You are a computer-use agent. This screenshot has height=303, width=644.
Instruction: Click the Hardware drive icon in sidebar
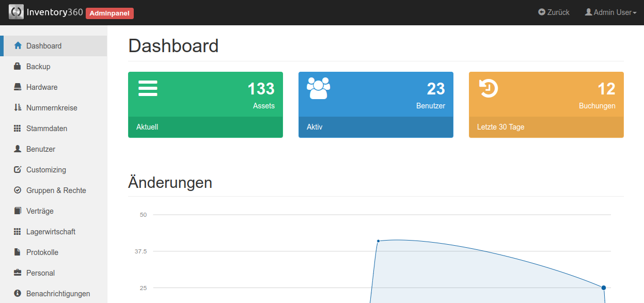pyautogui.click(x=17, y=87)
